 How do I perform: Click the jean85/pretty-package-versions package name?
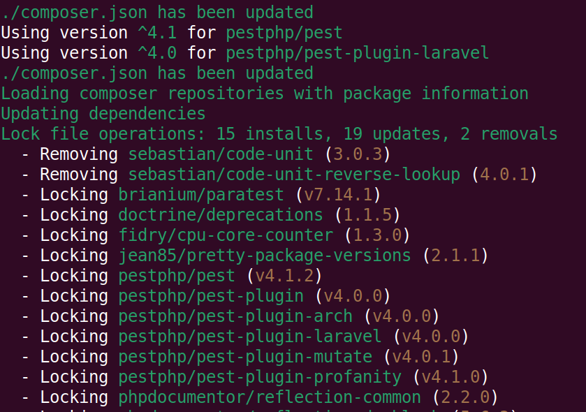pyautogui.click(x=265, y=256)
